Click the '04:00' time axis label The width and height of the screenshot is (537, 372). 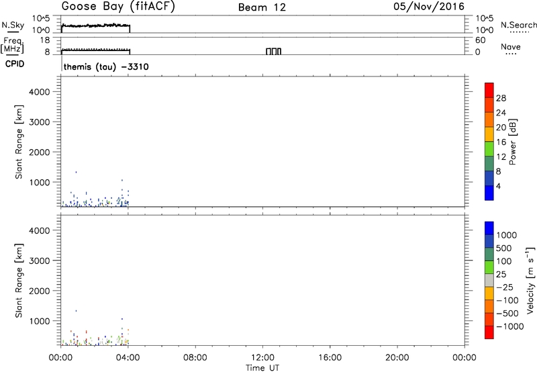[x=128, y=358]
